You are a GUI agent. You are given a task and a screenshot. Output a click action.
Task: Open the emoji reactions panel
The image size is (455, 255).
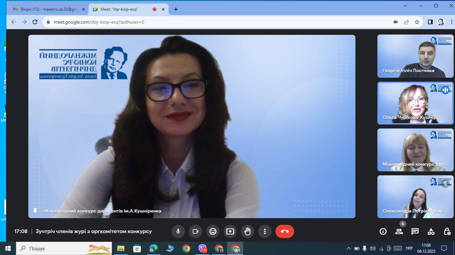click(213, 231)
